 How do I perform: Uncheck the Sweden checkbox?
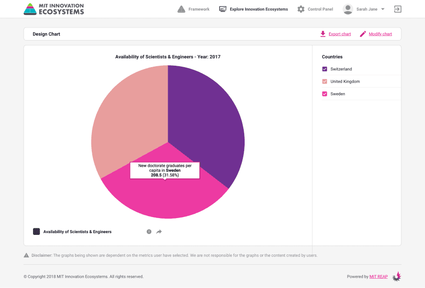click(x=324, y=94)
